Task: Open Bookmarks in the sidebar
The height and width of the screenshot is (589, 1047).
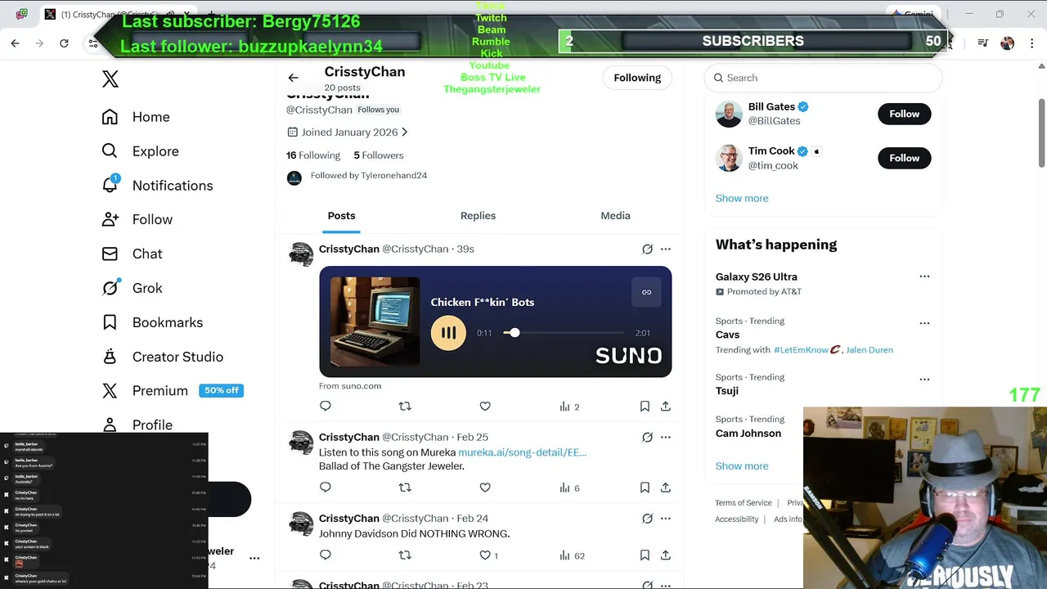Action: (151, 322)
